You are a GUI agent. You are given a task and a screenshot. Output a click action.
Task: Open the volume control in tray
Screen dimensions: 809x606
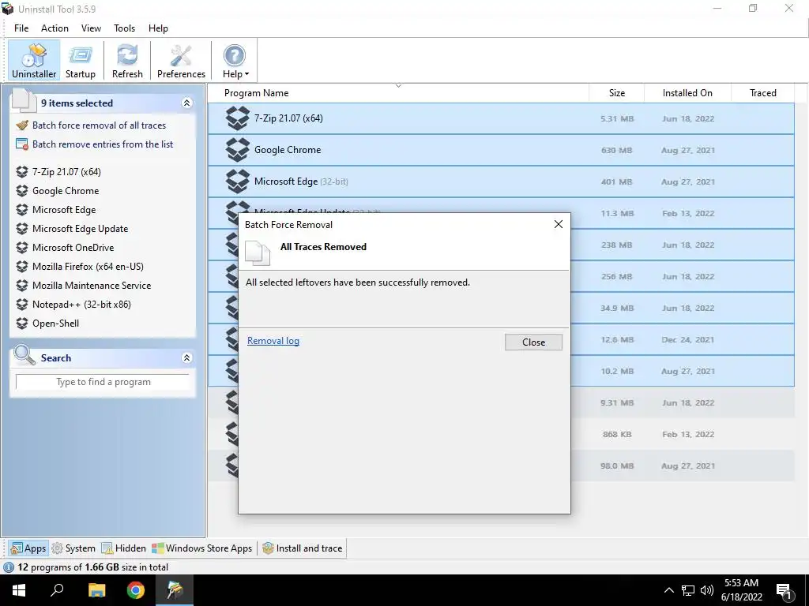click(707, 590)
